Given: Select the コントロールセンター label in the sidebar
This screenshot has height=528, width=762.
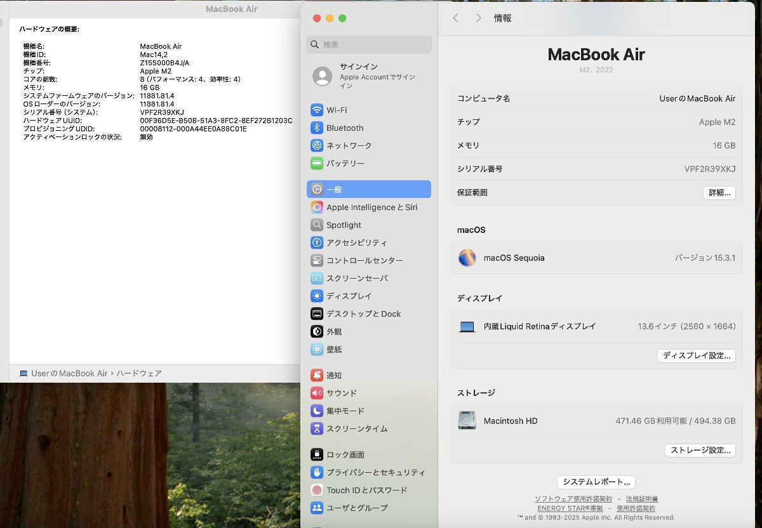Looking at the screenshot, I should point(364,260).
